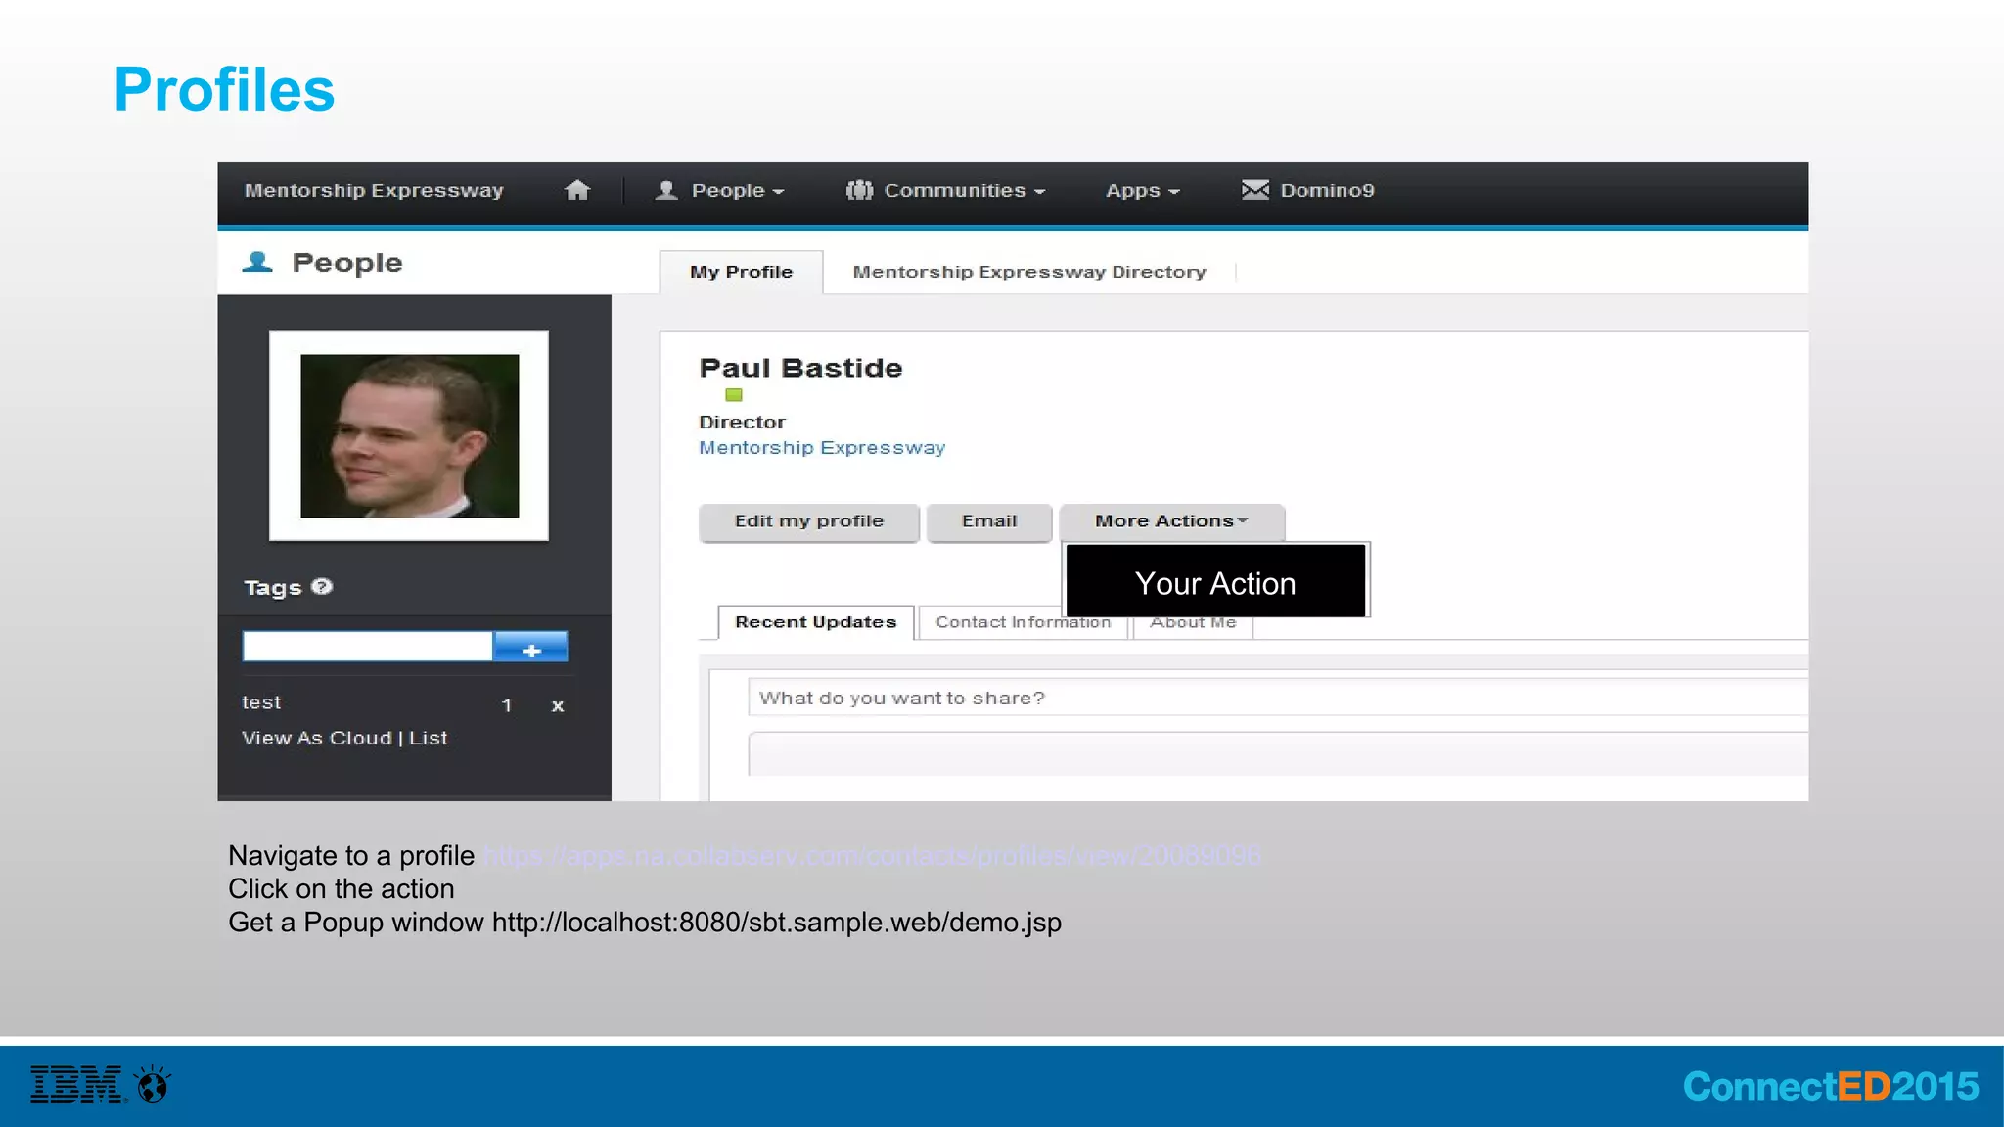Click the IBM logo in footer
Image resolution: width=2004 pixels, height=1127 pixels.
point(76,1084)
